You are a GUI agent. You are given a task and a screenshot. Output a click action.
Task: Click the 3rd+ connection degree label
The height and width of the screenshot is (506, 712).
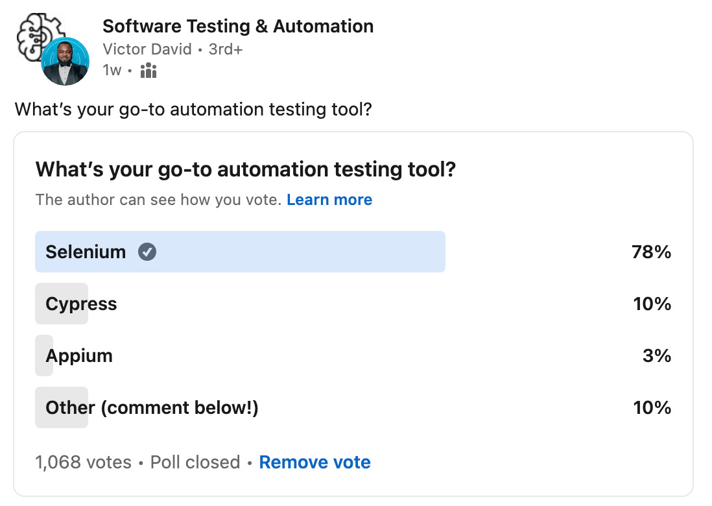(226, 49)
